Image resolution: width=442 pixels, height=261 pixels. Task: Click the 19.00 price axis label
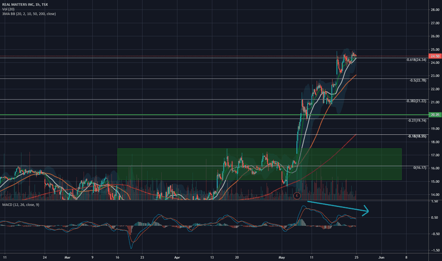click(435, 129)
